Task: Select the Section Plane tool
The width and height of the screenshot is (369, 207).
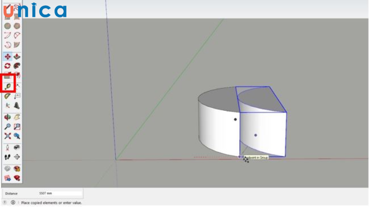Action: tap(17, 157)
